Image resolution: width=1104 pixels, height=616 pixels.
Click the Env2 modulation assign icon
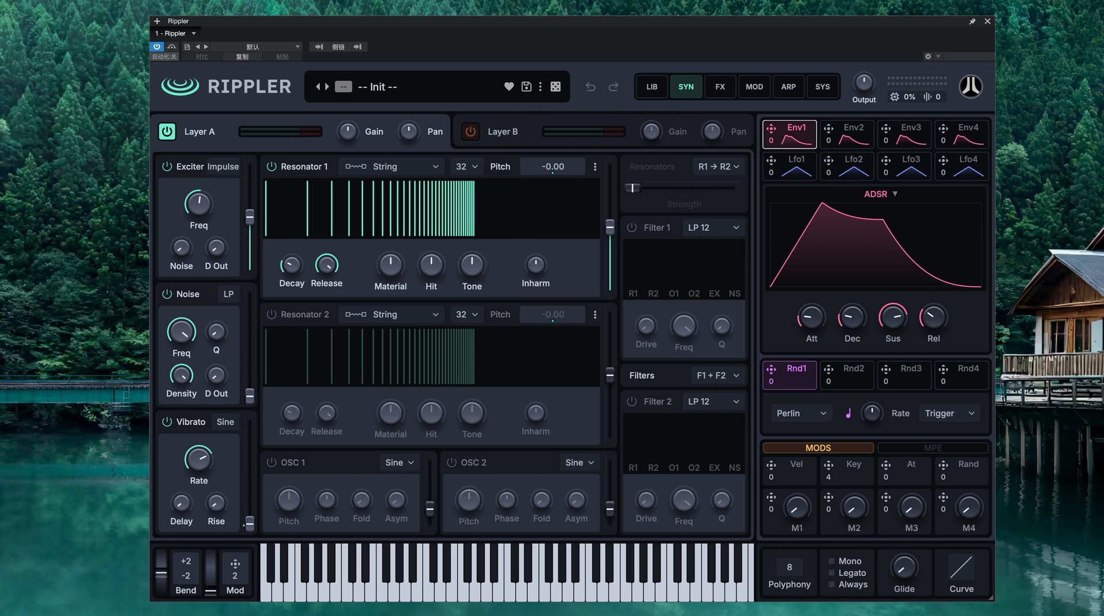pos(829,128)
